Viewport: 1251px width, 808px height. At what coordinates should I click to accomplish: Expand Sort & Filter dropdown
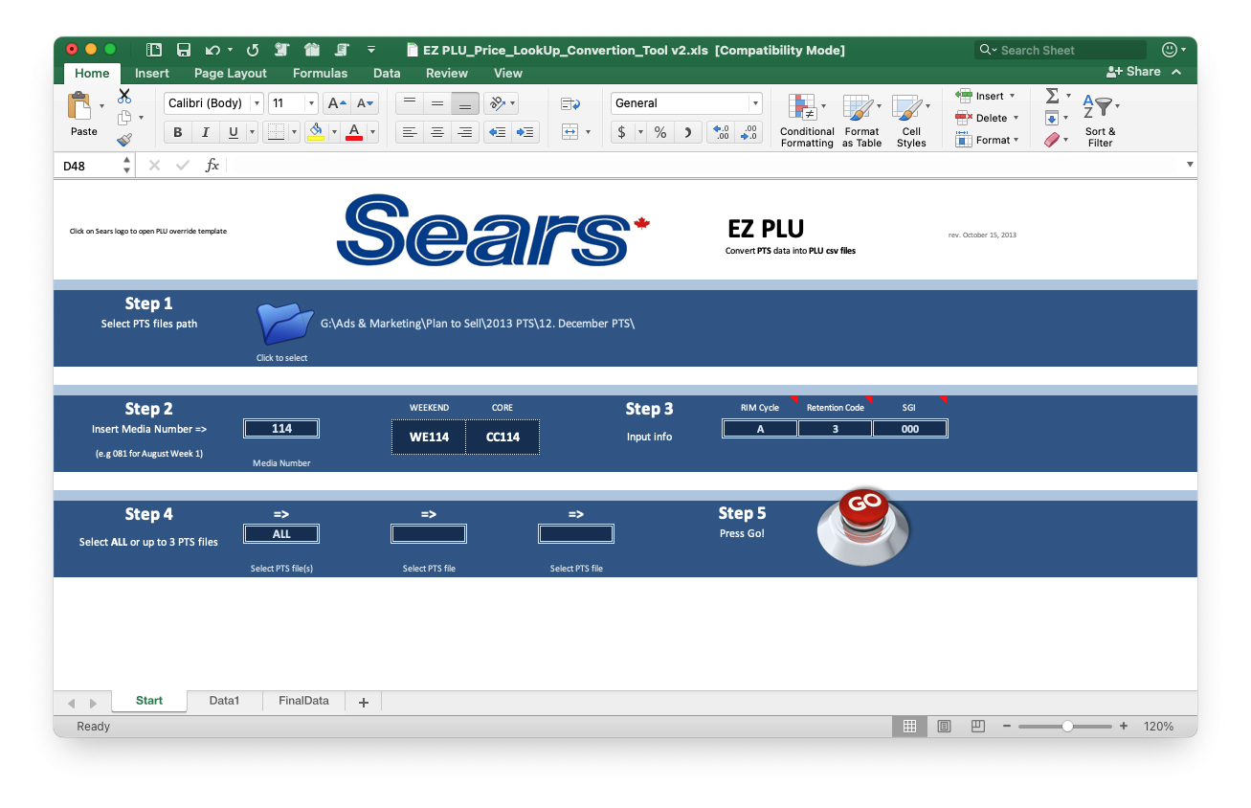[x=1117, y=106]
